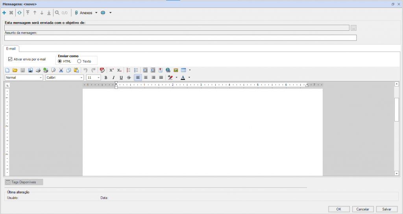Select the HTML send option
Viewport: 403px width, 214px height.
point(60,61)
